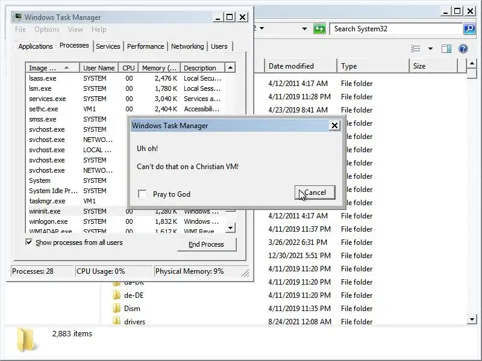
Task: Select the smss.exe process row
Action: pos(77,119)
